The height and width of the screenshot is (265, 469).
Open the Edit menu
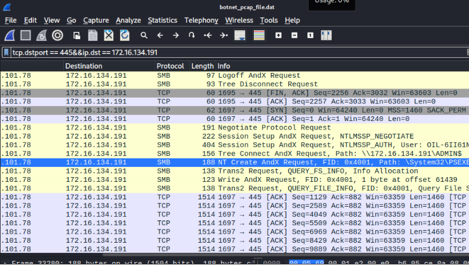pos(30,20)
